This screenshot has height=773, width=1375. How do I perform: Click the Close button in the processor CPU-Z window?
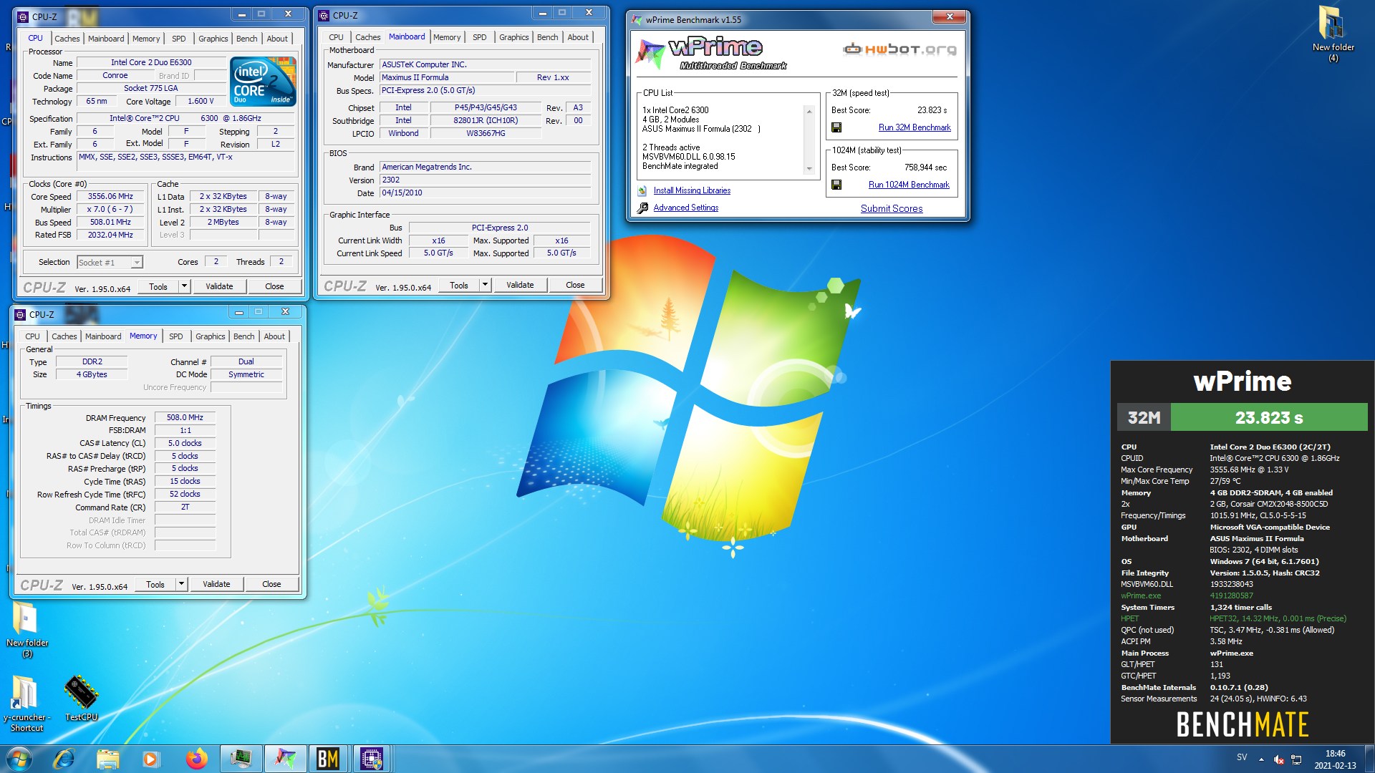click(274, 286)
